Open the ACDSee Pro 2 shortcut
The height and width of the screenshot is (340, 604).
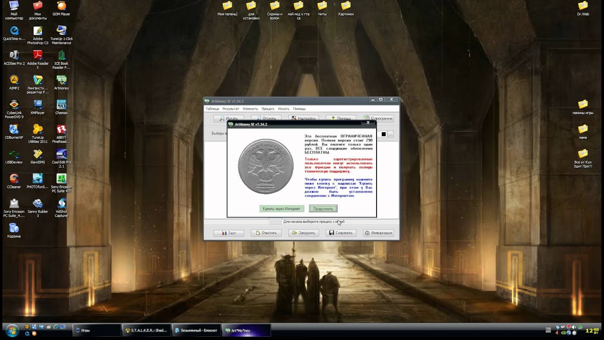(14, 58)
